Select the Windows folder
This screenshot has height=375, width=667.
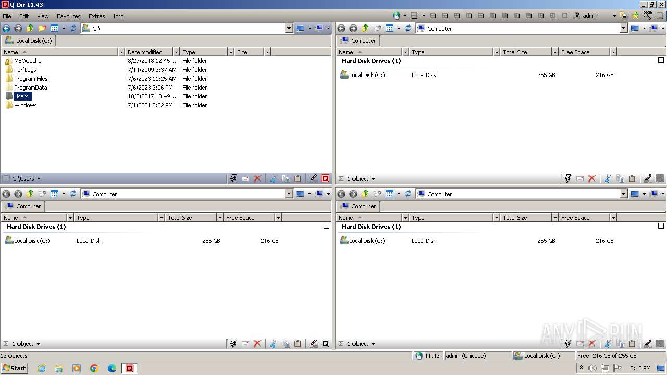pos(26,105)
